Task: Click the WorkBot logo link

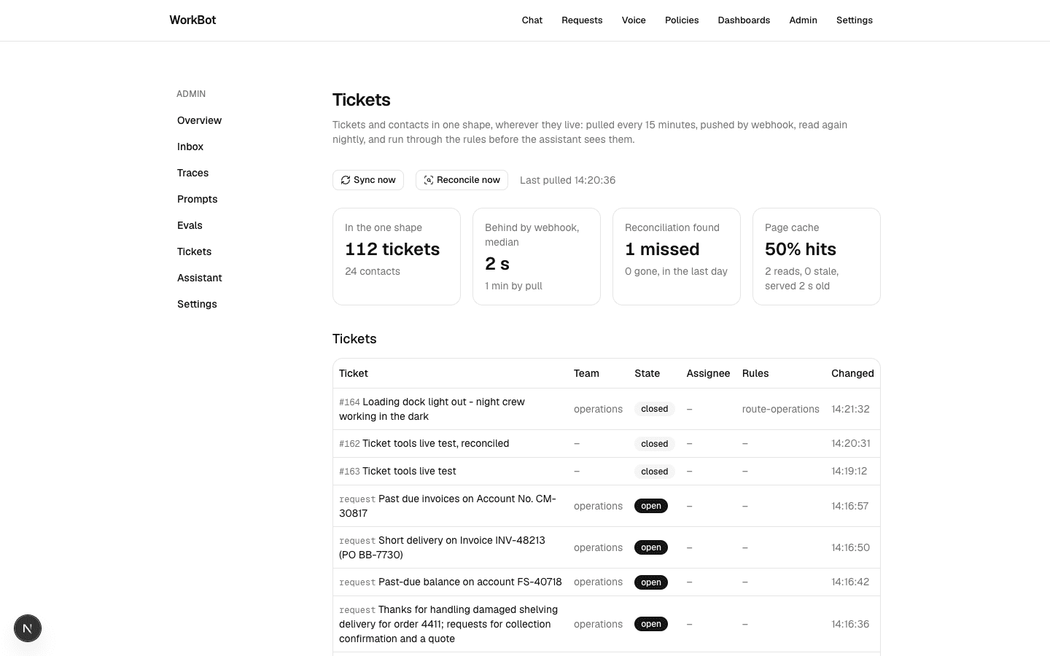Action: 192,20
